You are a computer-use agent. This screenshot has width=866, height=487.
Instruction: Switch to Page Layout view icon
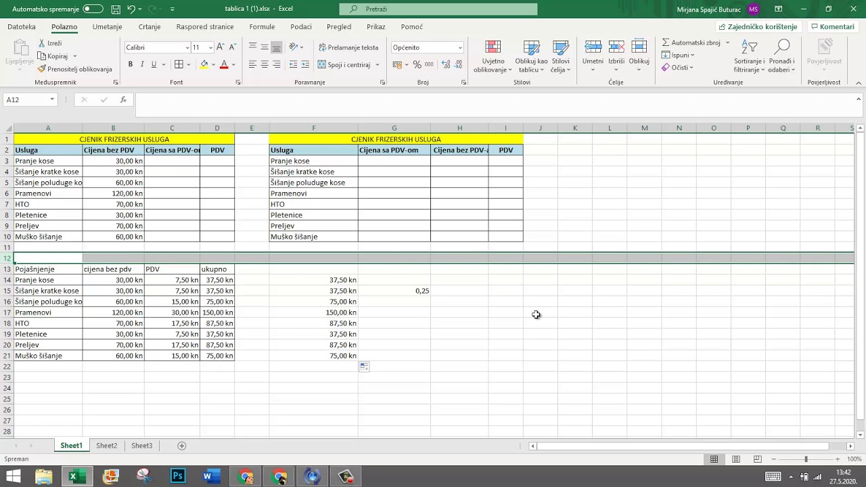pos(735,459)
